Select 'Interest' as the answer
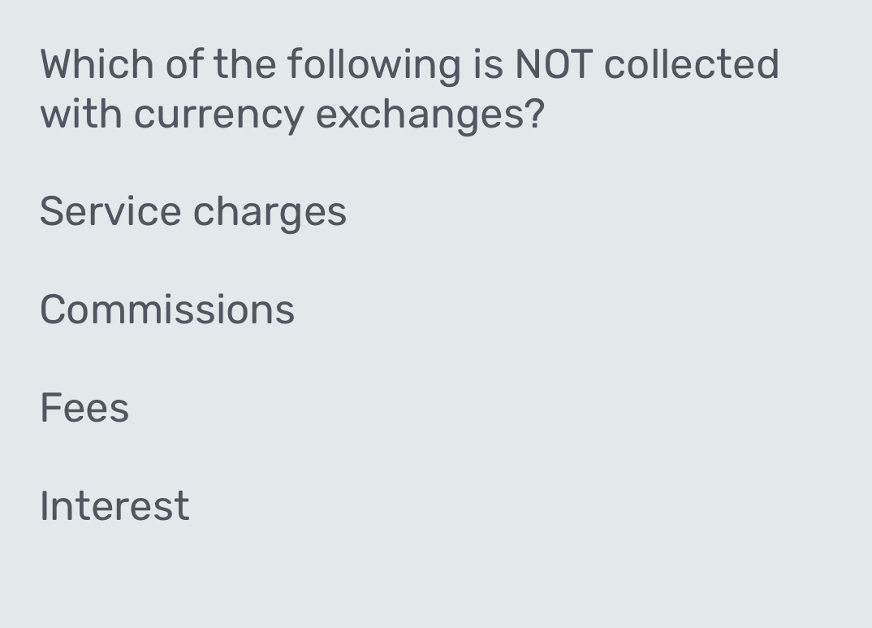 pyautogui.click(x=114, y=505)
